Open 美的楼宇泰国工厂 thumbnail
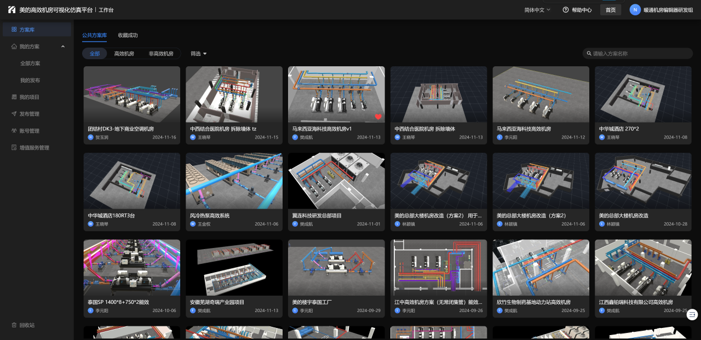The height and width of the screenshot is (340, 701). point(336,267)
